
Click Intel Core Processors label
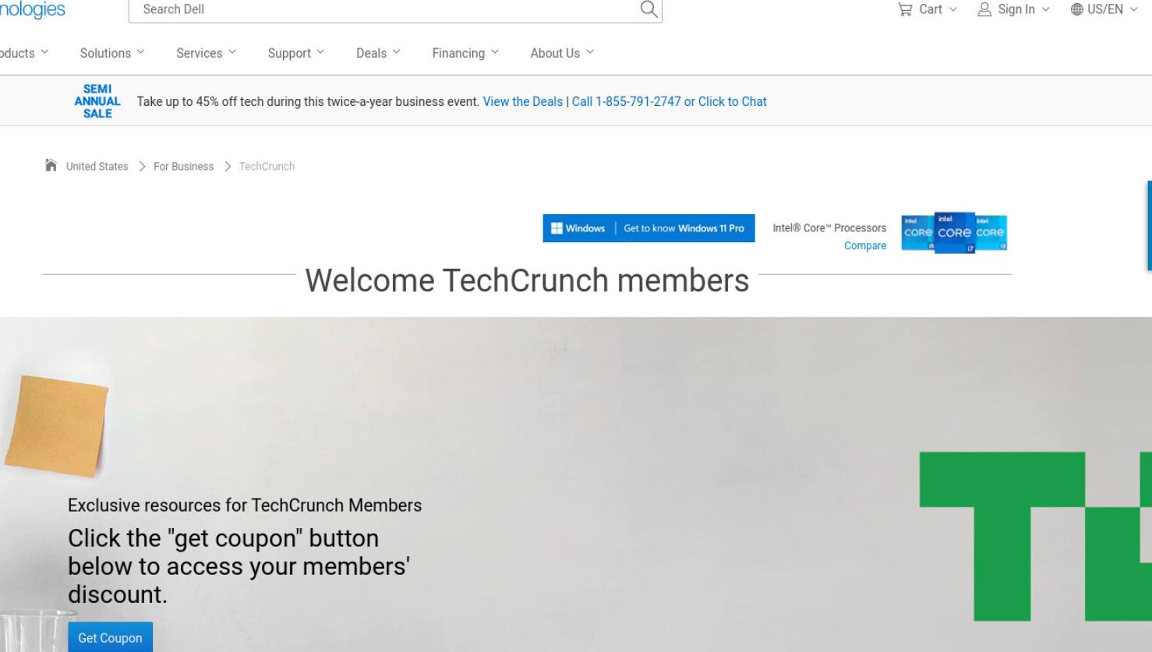(x=829, y=227)
